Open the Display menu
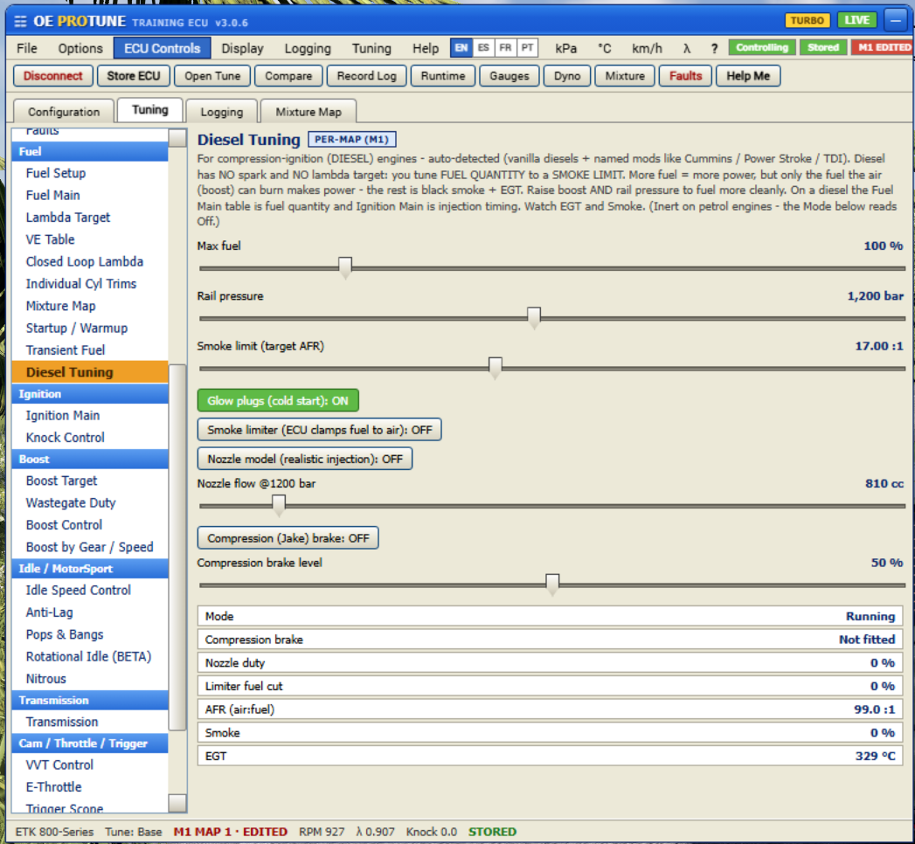The image size is (915, 844). tap(243, 48)
